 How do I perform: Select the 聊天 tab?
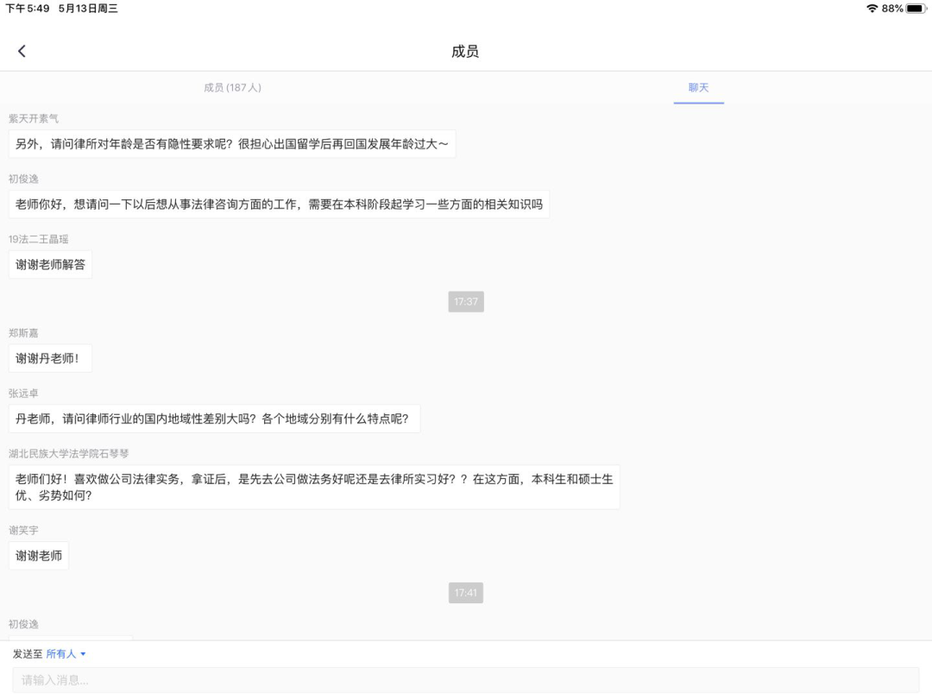tap(698, 87)
